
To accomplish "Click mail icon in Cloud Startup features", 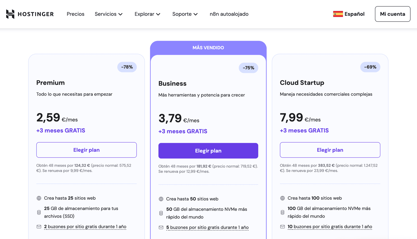I will click(283, 227).
